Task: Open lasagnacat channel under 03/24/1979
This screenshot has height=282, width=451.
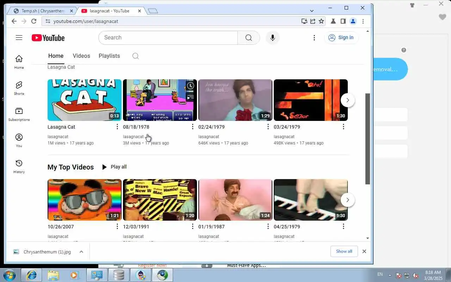Action: click(284, 136)
